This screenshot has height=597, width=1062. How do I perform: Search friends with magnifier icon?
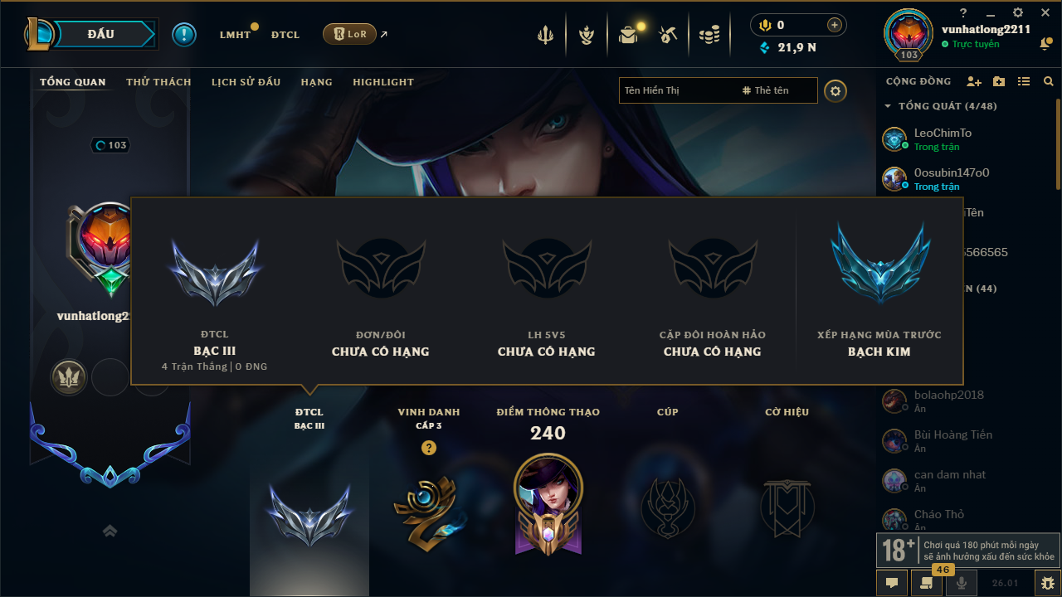1049,81
